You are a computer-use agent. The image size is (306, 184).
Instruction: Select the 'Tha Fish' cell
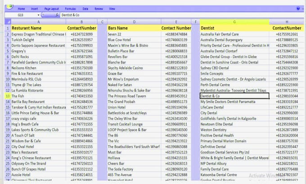click(x=38, y=96)
